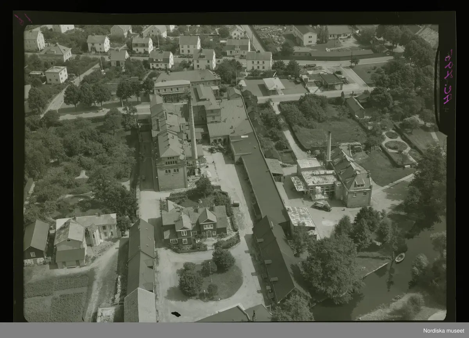This screenshot has width=469, height=338.
Task: Select the tall brick building beside main chimney
Action: (x=171, y=164)
